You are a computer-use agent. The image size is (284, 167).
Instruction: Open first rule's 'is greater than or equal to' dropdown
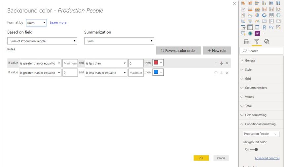click(x=40, y=63)
